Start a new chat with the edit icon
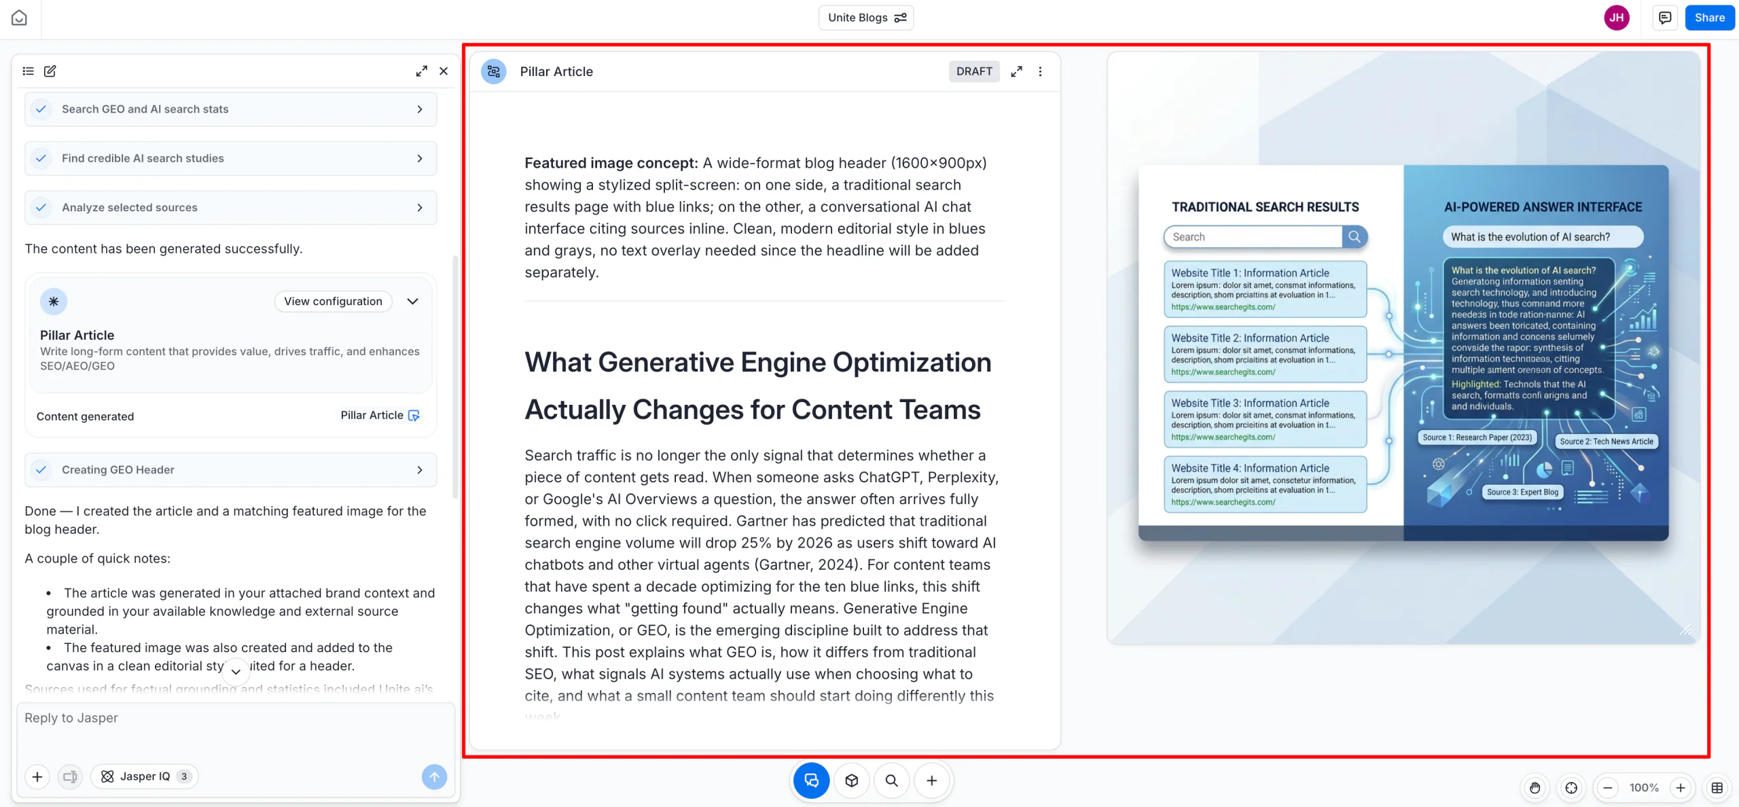 [50, 71]
